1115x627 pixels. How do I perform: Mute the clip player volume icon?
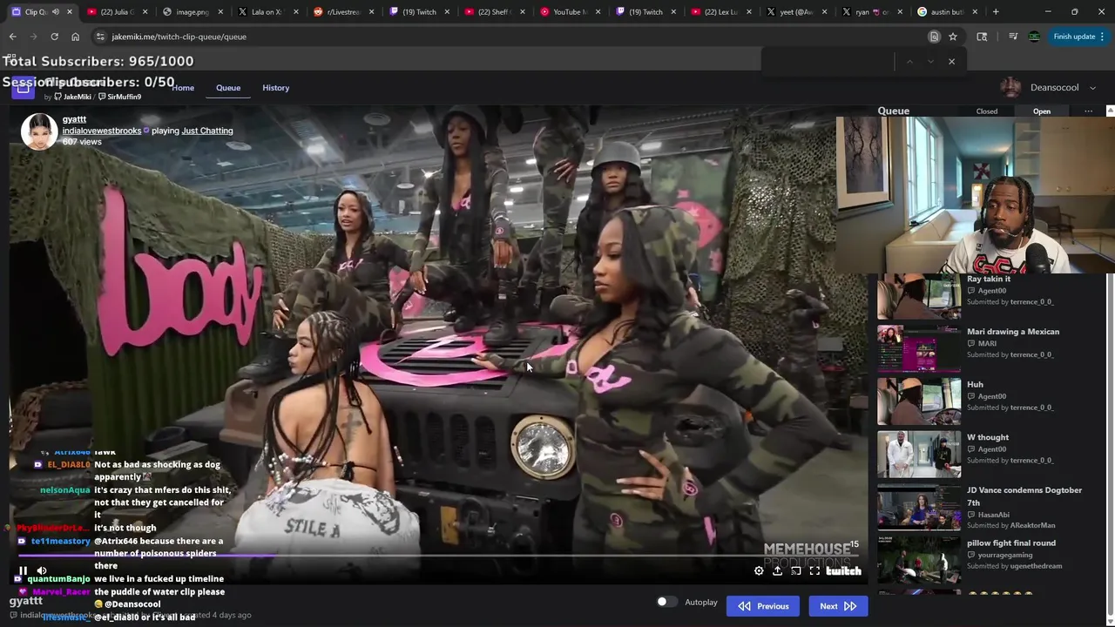(x=42, y=571)
